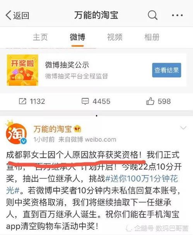Open the 万能的淘宝 profile avatar
Screen dimensions: 193x235
16,133
